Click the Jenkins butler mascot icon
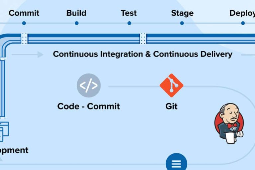The height and width of the screenshot is (170, 255). click(x=229, y=123)
